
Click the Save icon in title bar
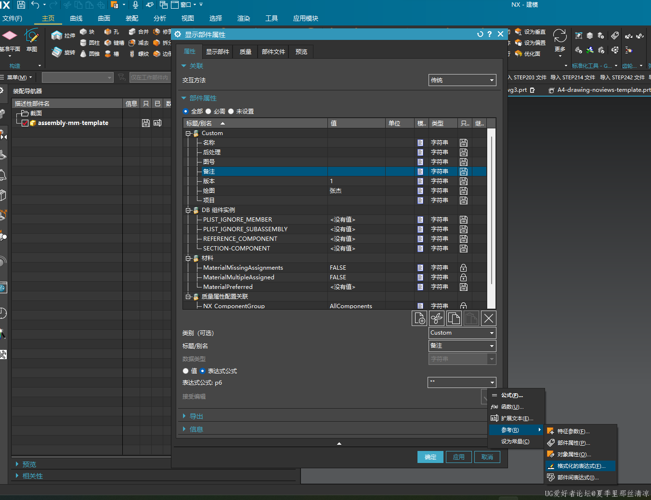21,5
